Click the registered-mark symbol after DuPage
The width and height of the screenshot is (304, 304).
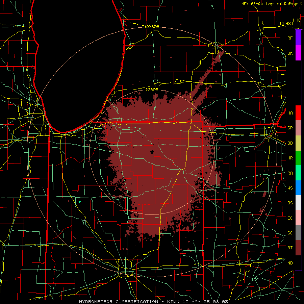[301, 3]
